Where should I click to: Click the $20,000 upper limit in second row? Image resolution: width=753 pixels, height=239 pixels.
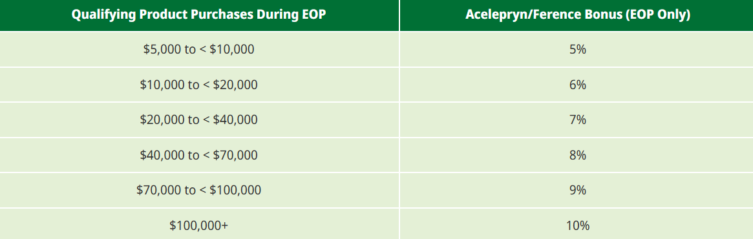click(235, 85)
